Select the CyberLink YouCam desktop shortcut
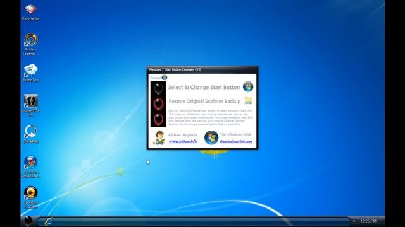405x227 pixels. pyautogui.click(x=31, y=197)
